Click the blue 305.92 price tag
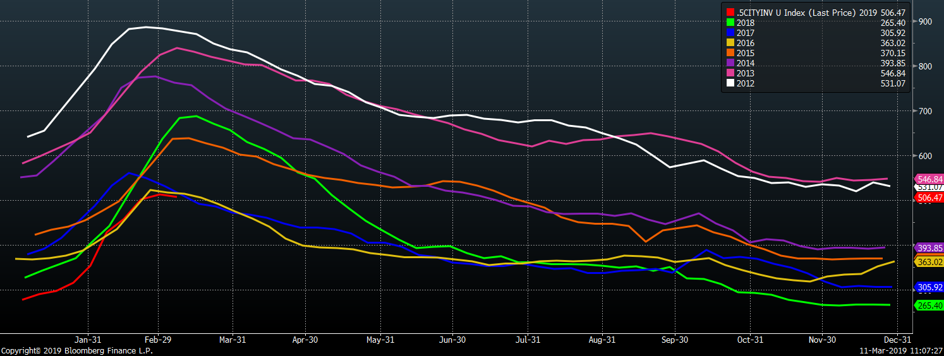This screenshot has height=356, width=944. pos(929,287)
